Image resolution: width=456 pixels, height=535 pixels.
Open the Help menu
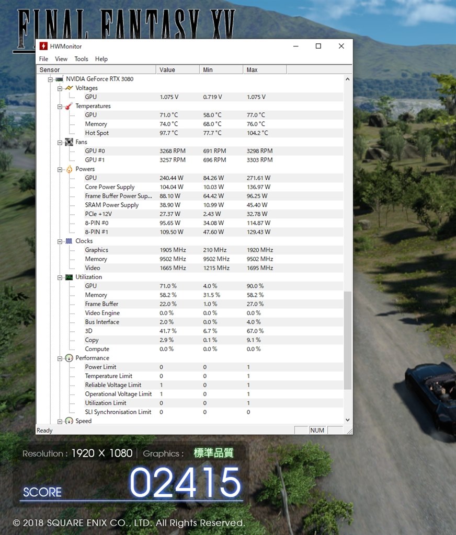[x=101, y=59]
